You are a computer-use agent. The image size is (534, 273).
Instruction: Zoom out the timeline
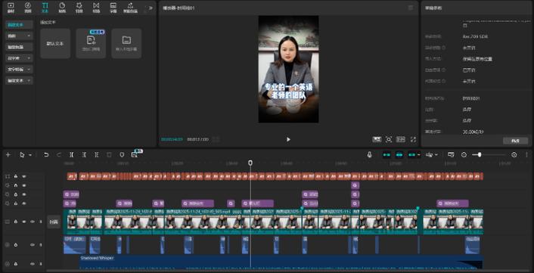[x=464, y=154]
